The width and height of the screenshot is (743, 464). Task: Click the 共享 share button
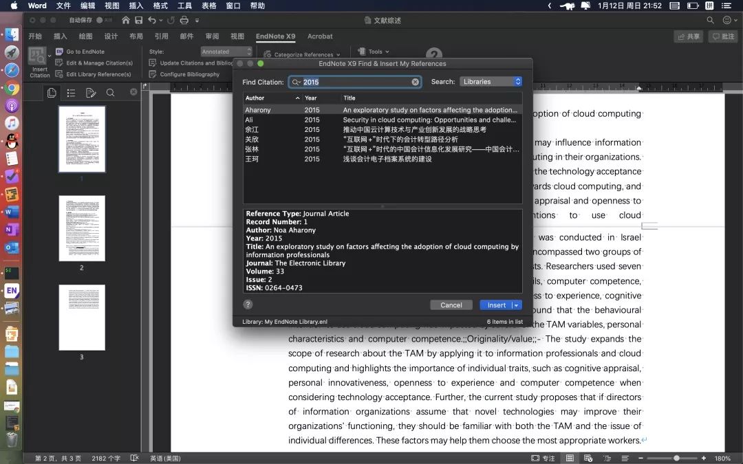point(689,36)
